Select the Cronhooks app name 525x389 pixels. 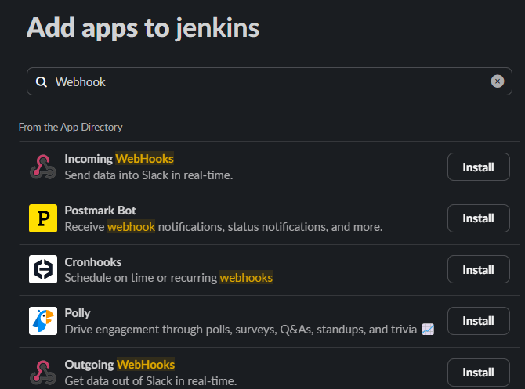pyautogui.click(x=93, y=261)
